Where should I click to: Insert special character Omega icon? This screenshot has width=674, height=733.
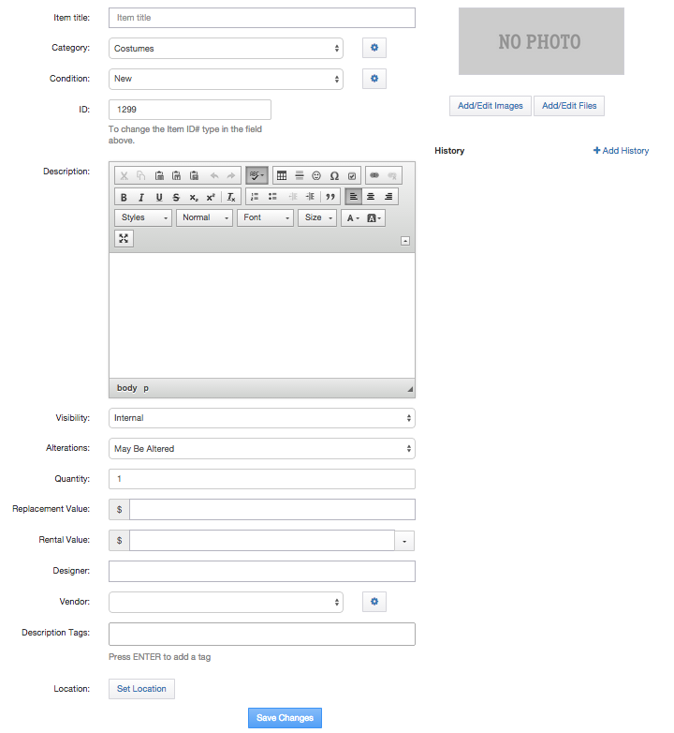tap(334, 176)
